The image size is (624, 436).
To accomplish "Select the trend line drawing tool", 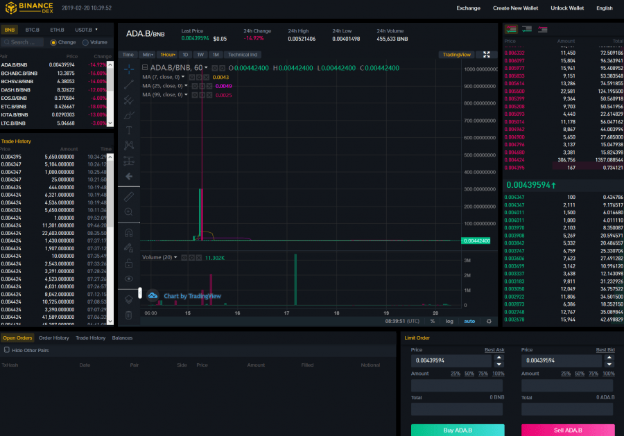I will (x=128, y=85).
